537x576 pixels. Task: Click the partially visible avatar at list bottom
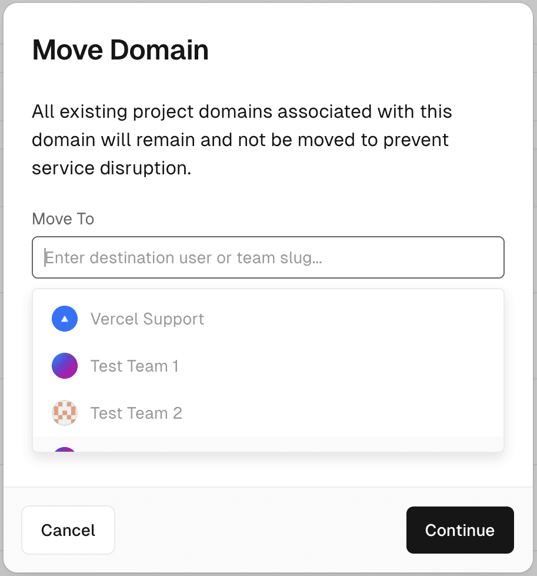[65, 451]
